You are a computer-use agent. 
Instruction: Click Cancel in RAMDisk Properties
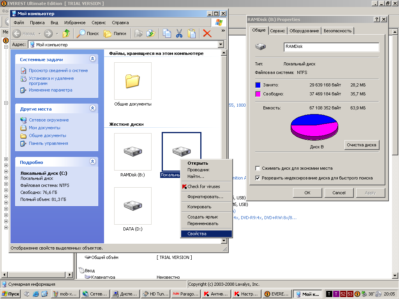[339, 193]
